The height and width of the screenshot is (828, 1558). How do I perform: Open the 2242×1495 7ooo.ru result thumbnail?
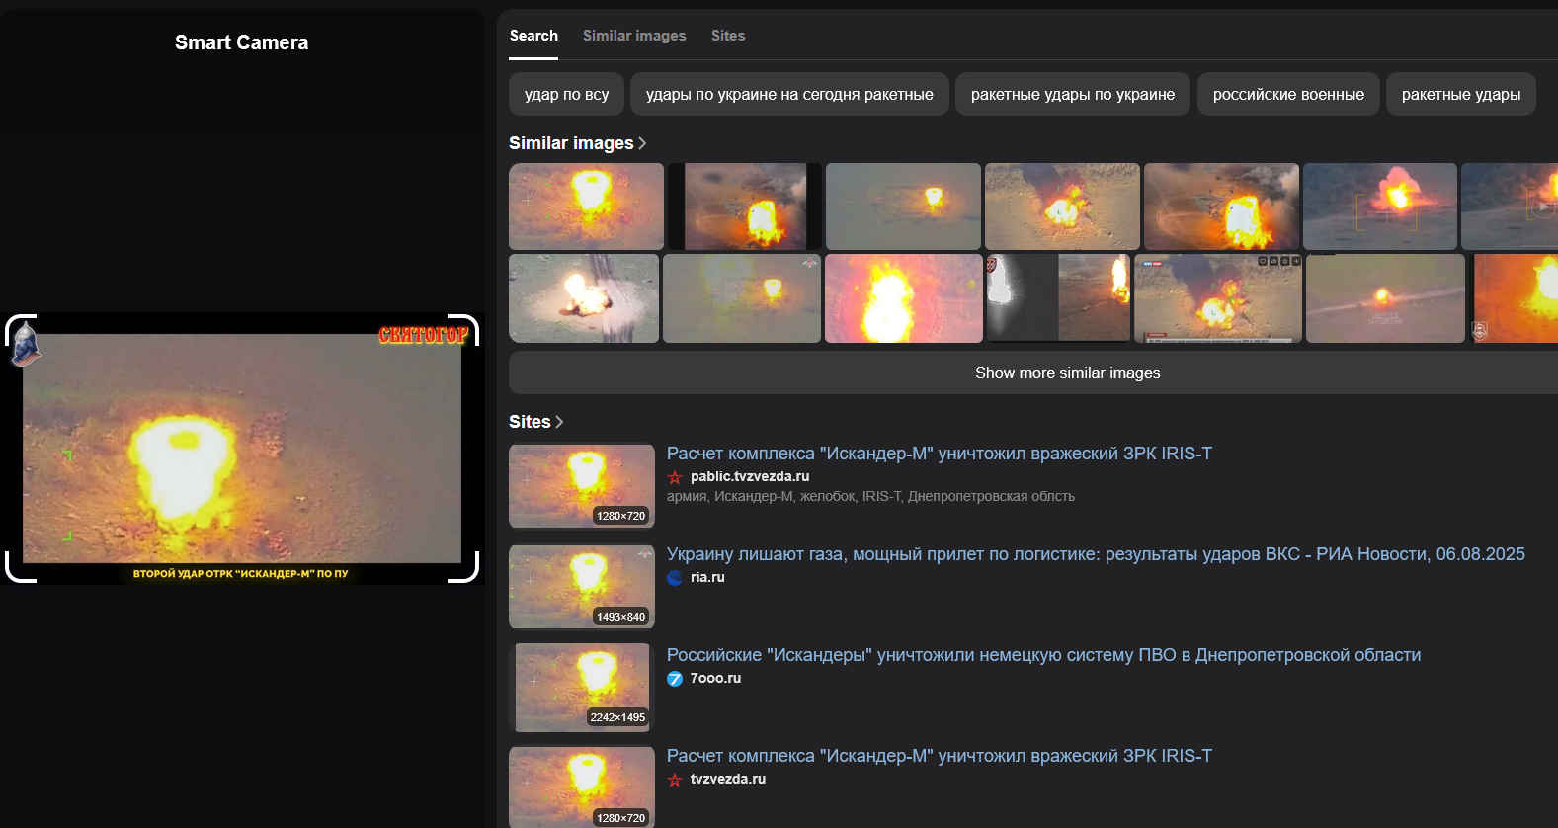582,688
